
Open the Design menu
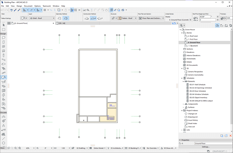coord(19,6)
